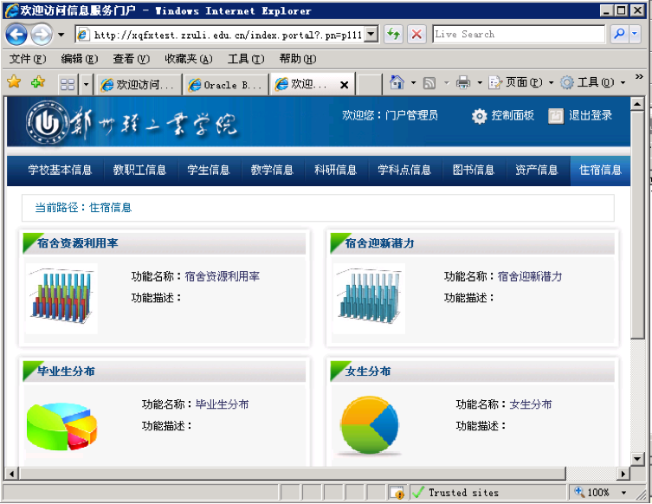The image size is (652, 504).
Task: Click the green Refresh arrows icon
Action: pos(393,34)
